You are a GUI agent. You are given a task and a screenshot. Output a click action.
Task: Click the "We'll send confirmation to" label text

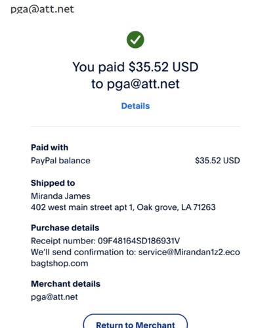(x=83, y=253)
